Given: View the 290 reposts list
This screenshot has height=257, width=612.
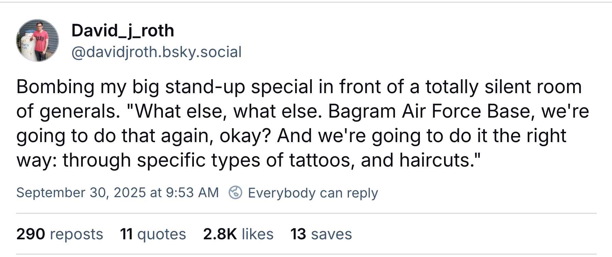Looking at the screenshot, I should coord(60,234).
